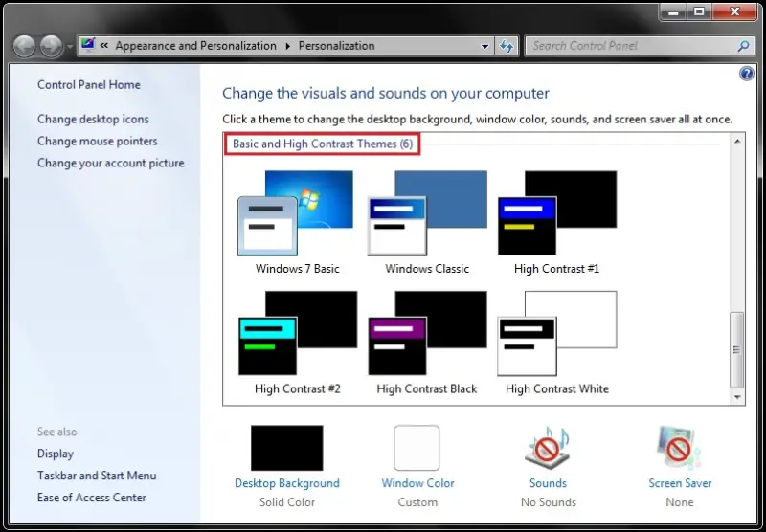The height and width of the screenshot is (532, 766).
Task: Open the Screen Saver link
Action: click(680, 483)
